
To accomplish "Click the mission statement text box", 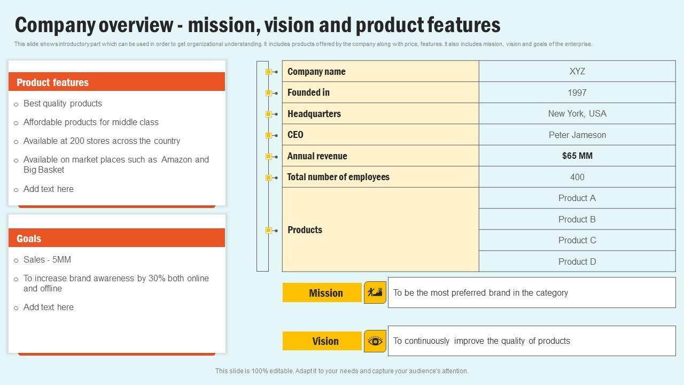I will pos(532,292).
